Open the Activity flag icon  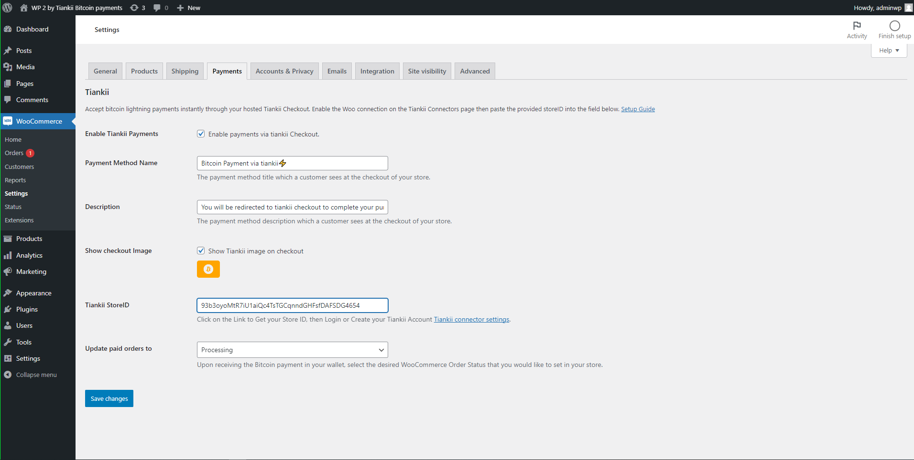coord(857,25)
